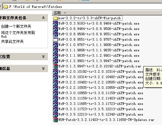This screenshot has height=125, width=162.
Task: Click 创建一个新文件夹 task link
Action: click(x=16, y=26)
